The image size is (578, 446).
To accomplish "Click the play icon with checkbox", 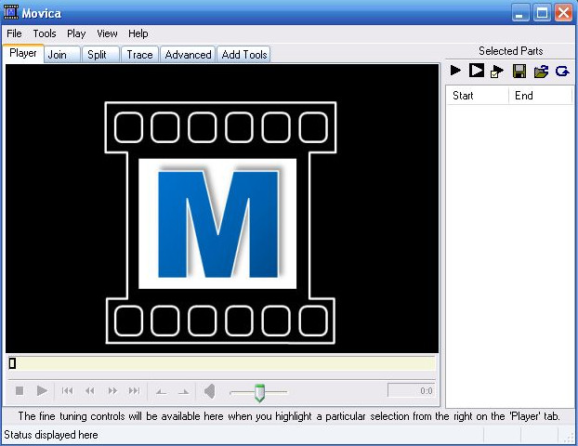I will (497, 71).
